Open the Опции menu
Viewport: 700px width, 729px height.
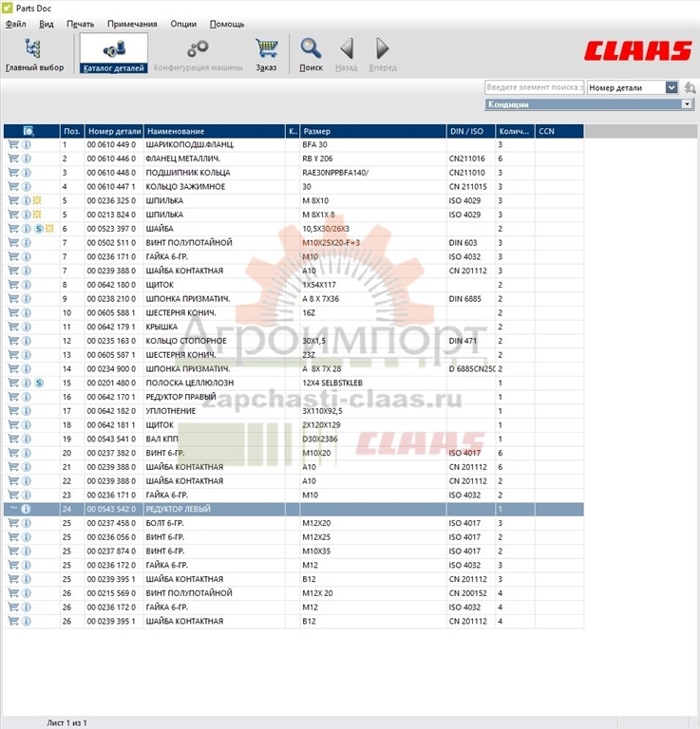[183, 24]
